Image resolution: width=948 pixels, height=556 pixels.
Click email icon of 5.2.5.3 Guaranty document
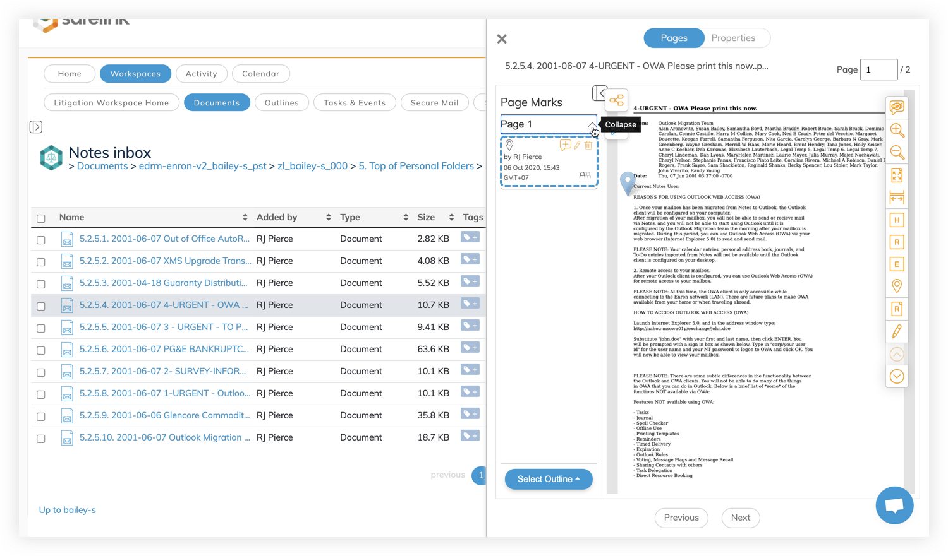tap(67, 283)
